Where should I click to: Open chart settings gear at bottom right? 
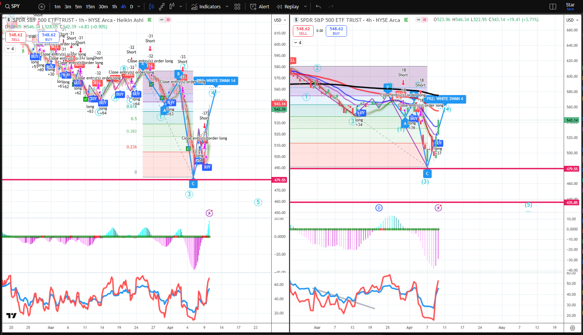pyautogui.click(x=572, y=328)
